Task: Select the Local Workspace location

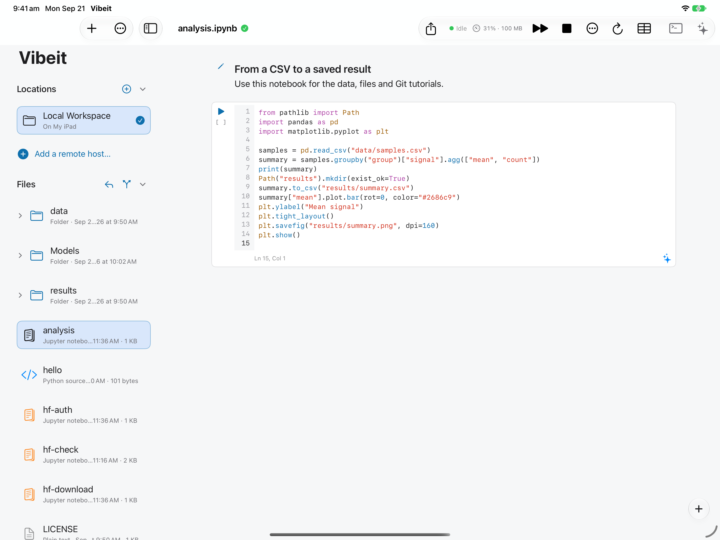Action: pyautogui.click(x=84, y=120)
